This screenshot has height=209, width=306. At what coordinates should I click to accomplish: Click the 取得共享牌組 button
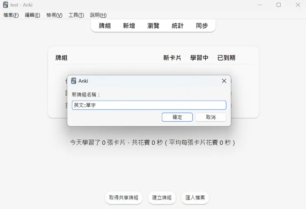point(124,198)
